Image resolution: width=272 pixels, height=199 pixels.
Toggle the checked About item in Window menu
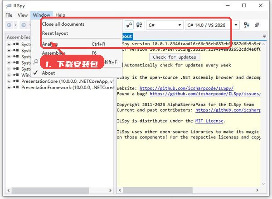coord(76,73)
